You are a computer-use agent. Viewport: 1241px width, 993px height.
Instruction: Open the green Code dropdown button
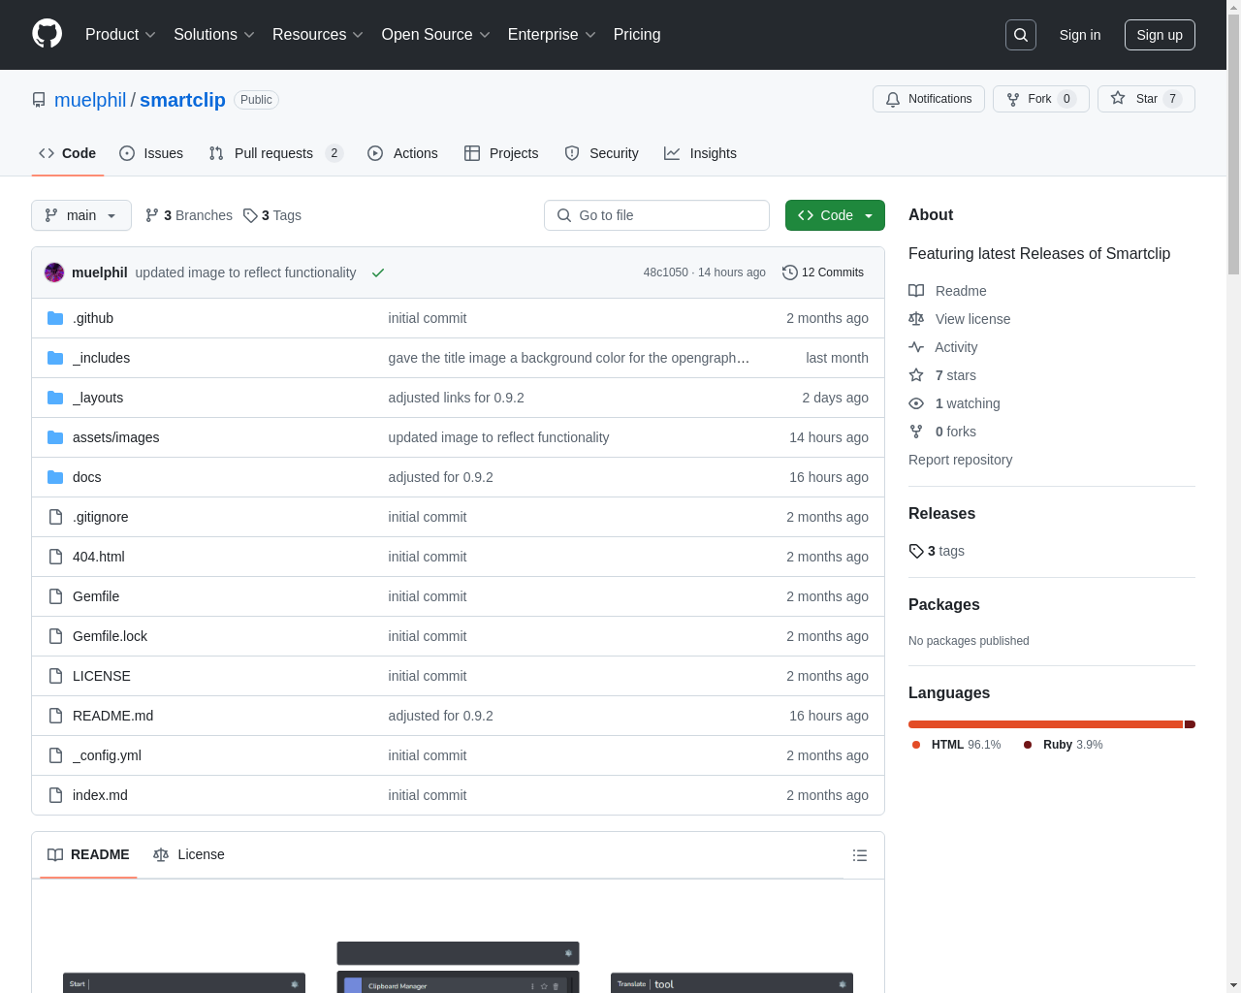tap(835, 215)
